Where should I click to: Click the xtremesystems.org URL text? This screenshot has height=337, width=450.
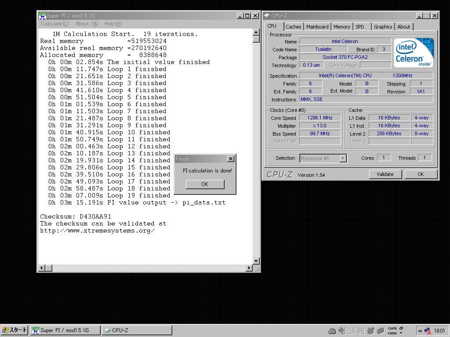(x=98, y=231)
